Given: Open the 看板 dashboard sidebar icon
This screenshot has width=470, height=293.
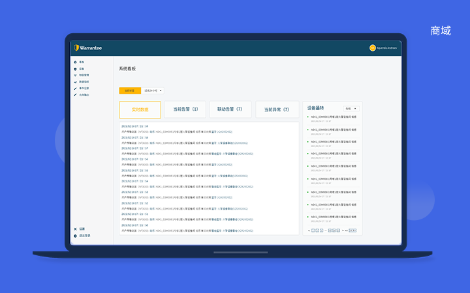Looking at the screenshot, I should pos(76,62).
